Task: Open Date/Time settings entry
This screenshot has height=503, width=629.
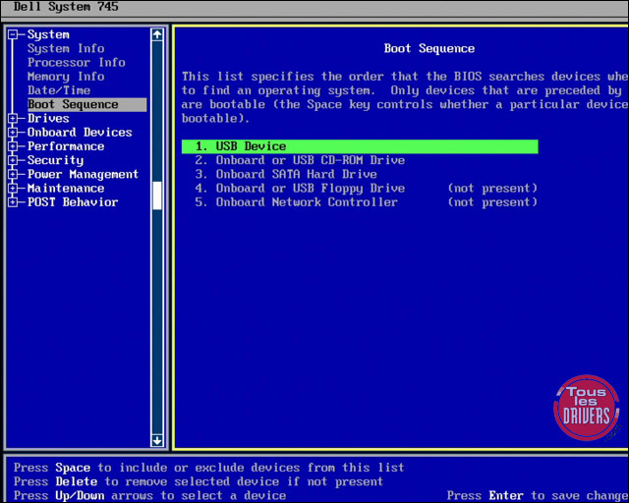Action: [x=59, y=90]
